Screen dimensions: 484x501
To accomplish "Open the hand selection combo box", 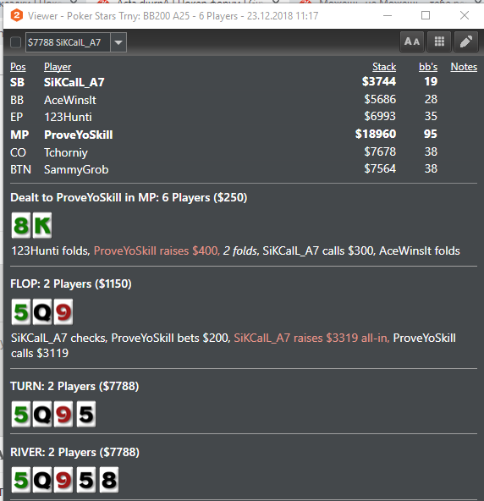I will coord(76,42).
